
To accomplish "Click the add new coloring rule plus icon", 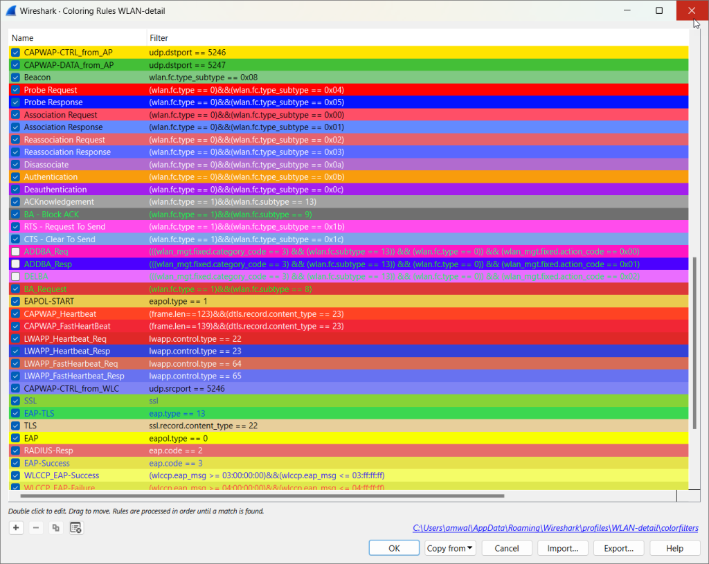I will [x=16, y=528].
